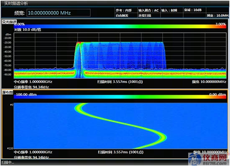
Task: Open the 对数 10.0 dB/格 scale setting
Action: (x=28, y=30)
